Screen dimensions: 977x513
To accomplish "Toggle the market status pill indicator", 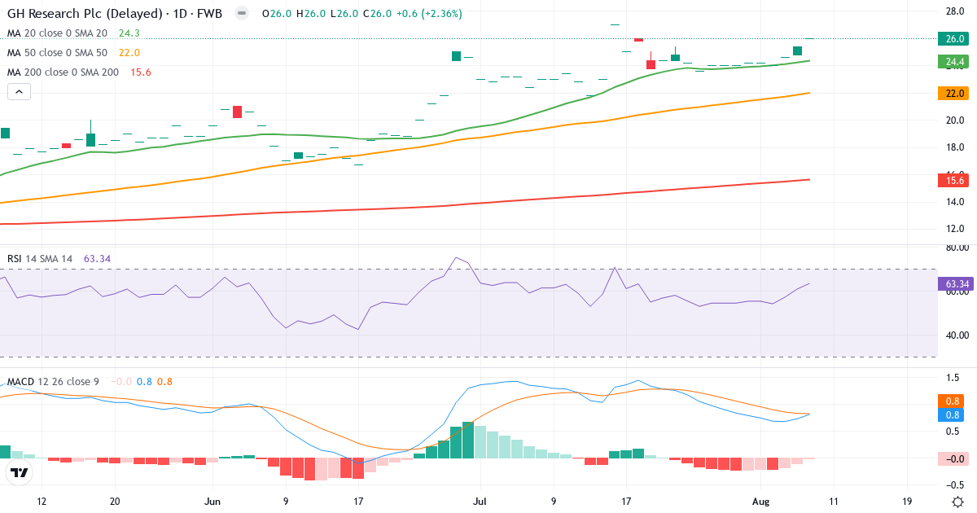I will tap(241, 14).
